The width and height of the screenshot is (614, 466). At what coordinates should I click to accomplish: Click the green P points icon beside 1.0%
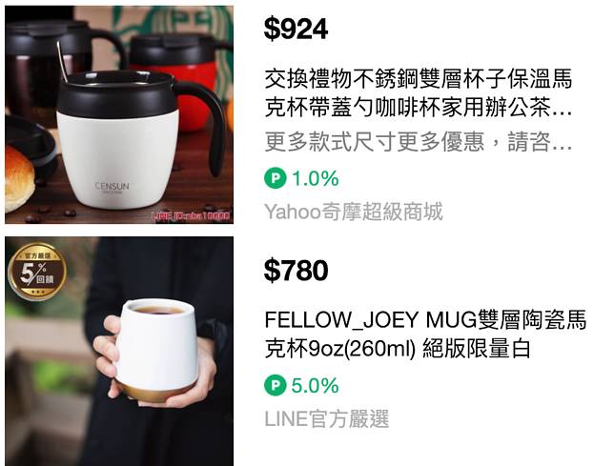click(276, 178)
